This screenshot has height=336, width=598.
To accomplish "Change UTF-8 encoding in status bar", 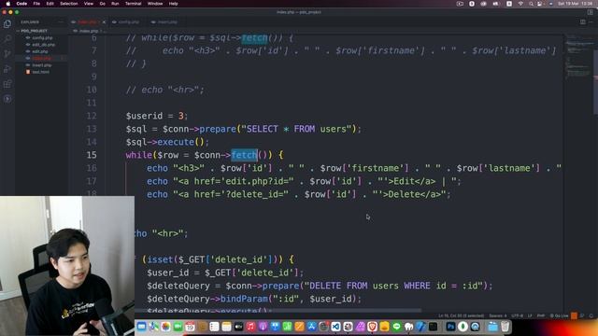I will click(x=517, y=315).
